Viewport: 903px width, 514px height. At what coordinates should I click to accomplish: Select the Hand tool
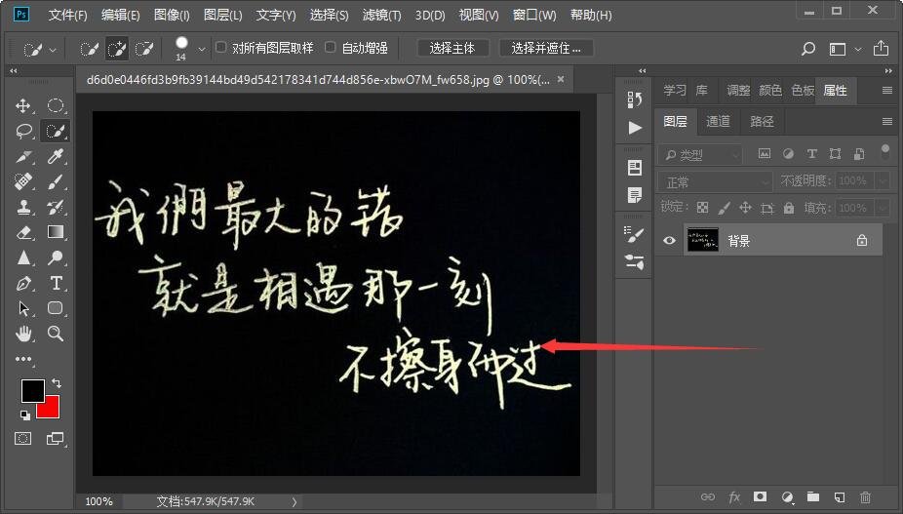pos(23,333)
